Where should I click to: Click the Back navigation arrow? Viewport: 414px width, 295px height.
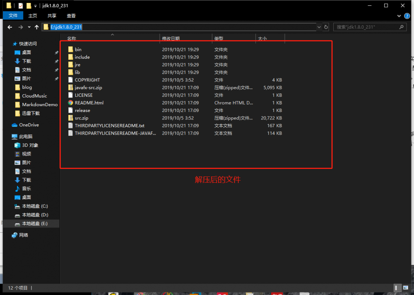(10, 27)
